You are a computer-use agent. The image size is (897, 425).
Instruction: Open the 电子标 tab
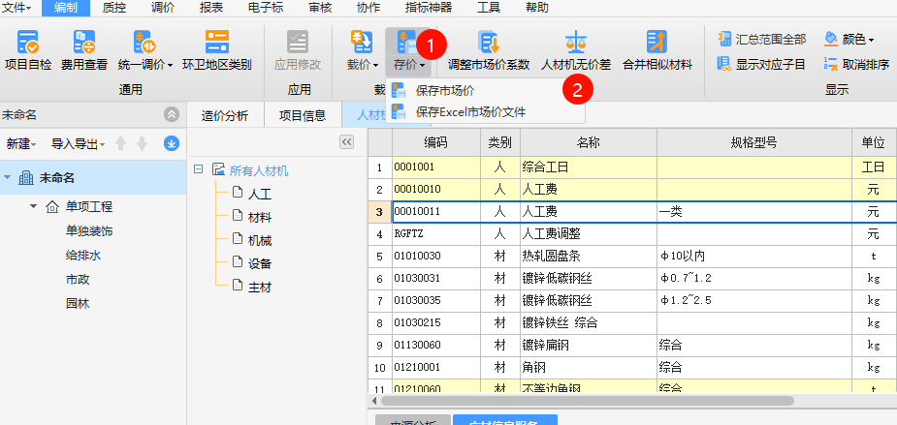click(266, 8)
